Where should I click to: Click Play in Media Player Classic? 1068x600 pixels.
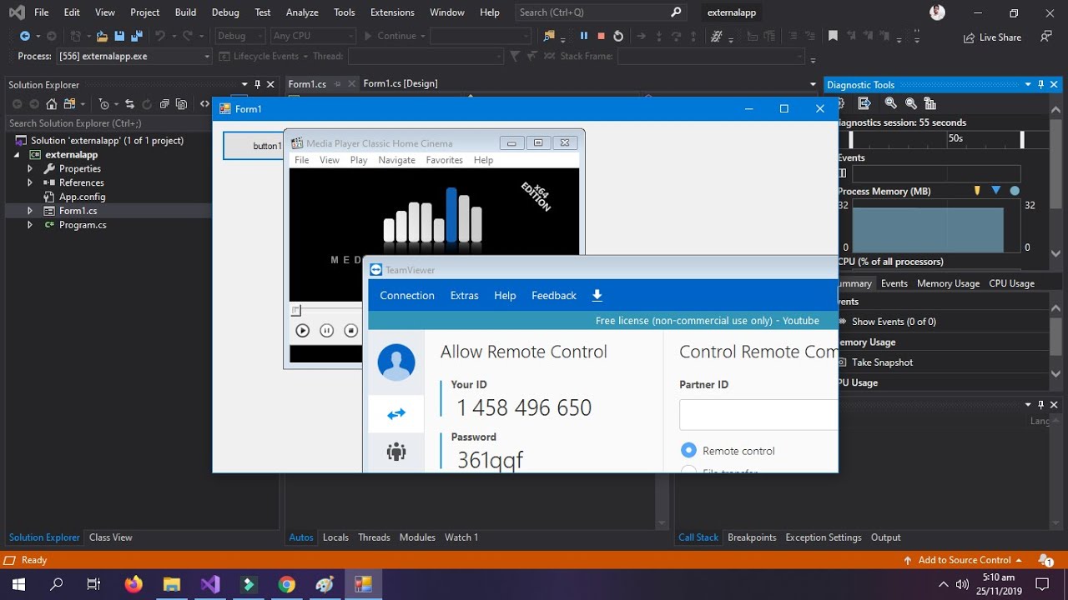[303, 331]
